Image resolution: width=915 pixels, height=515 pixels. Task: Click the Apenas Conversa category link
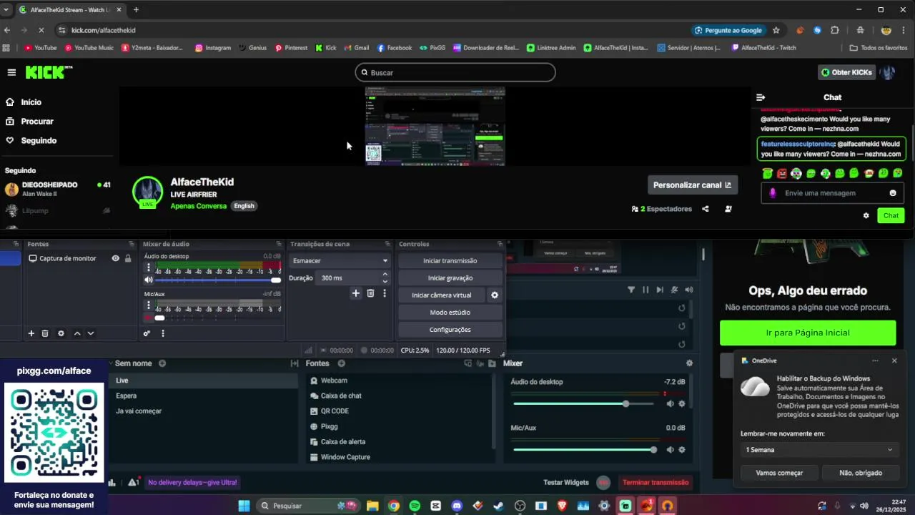[x=198, y=206]
